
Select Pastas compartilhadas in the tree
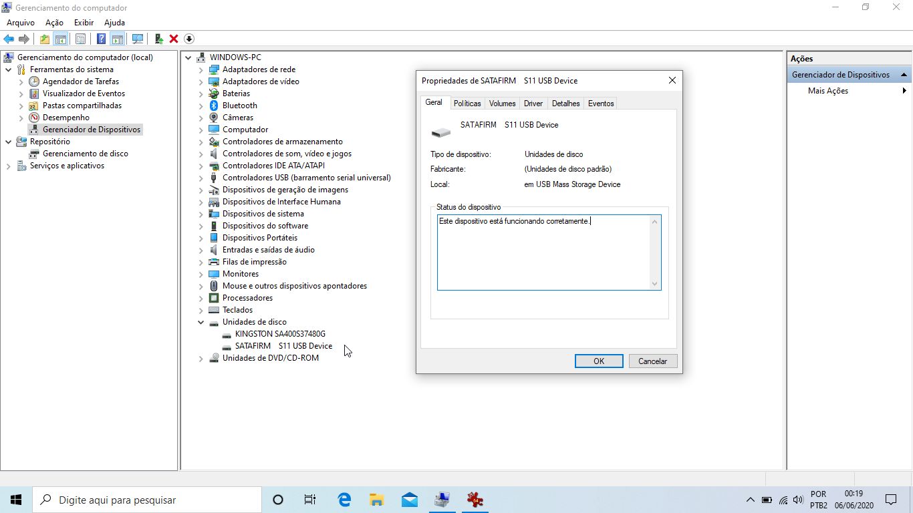click(82, 106)
